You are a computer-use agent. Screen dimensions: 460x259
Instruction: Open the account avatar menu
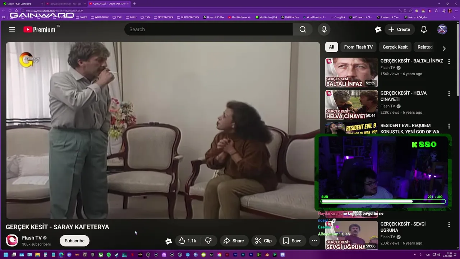click(442, 29)
